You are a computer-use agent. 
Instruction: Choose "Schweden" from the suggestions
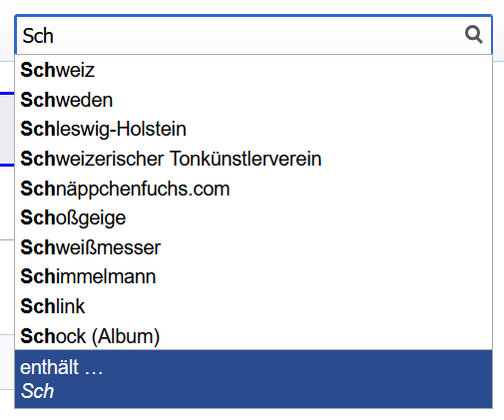[253, 100]
